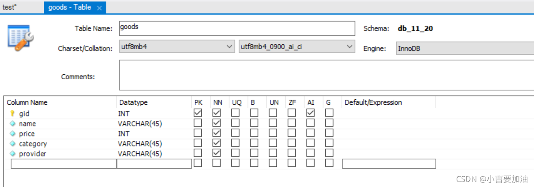This screenshot has height=187, width=534.
Task: Check PK for the name column
Action: pyautogui.click(x=198, y=123)
